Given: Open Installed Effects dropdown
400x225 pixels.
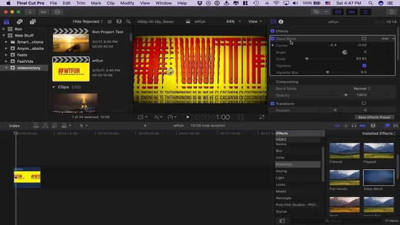Looking at the screenshot, I should click(x=379, y=133).
